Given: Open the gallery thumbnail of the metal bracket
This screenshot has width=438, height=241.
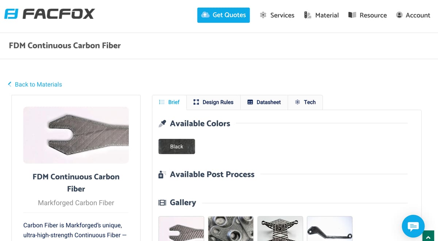Looking at the screenshot, I should tap(231, 229).
